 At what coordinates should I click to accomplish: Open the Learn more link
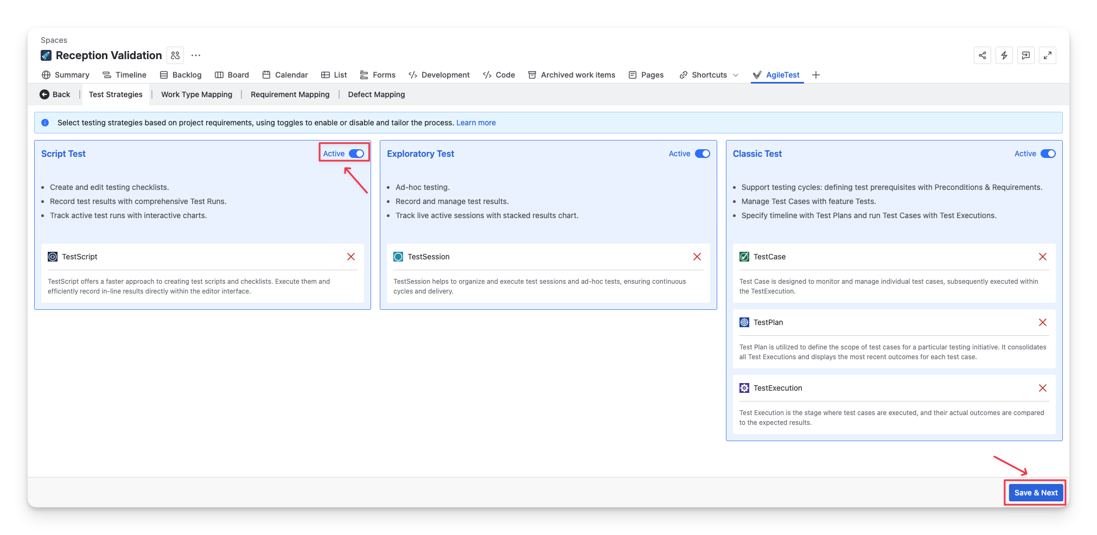tap(476, 123)
